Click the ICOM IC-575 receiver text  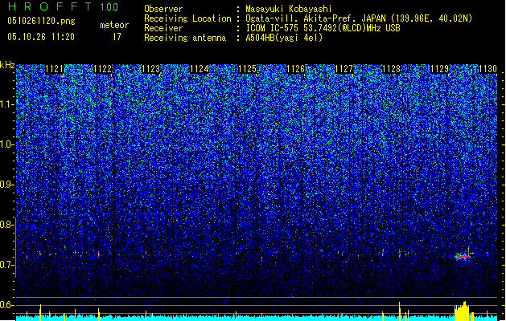pyautogui.click(x=323, y=28)
